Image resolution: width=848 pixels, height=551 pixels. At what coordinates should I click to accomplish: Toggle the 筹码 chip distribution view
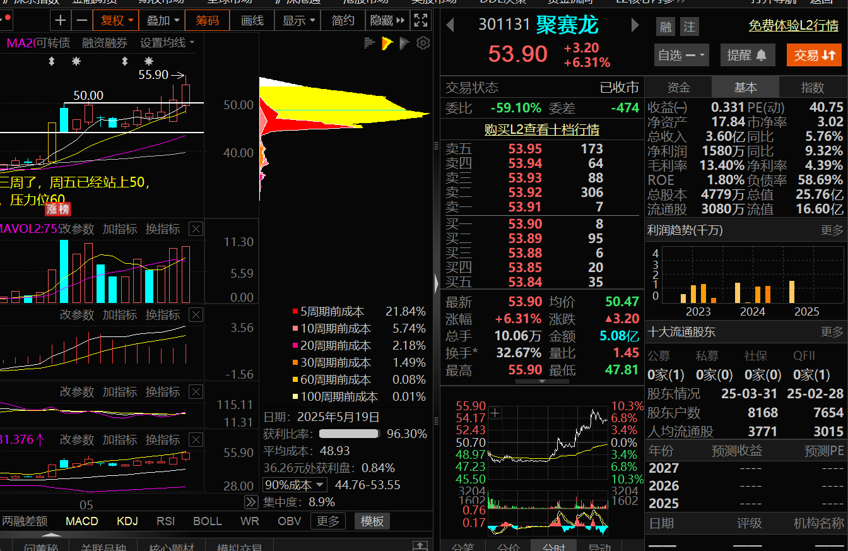207,20
